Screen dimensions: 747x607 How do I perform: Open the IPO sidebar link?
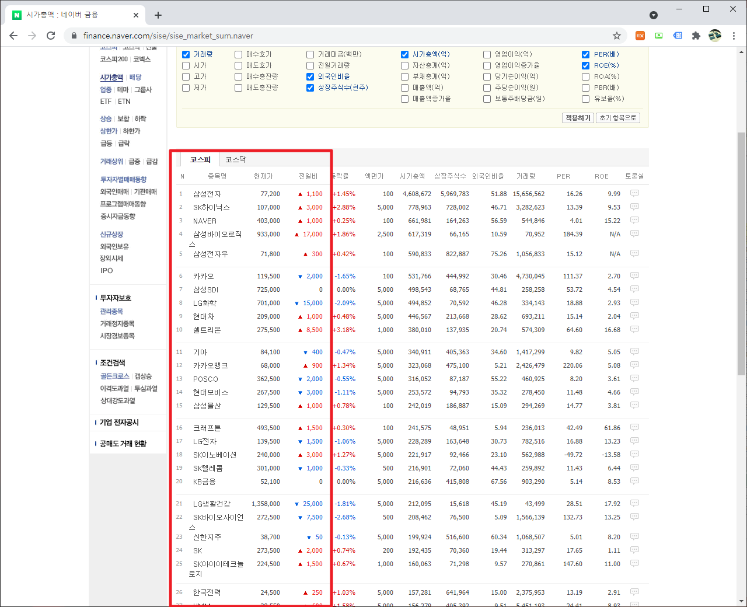point(106,270)
